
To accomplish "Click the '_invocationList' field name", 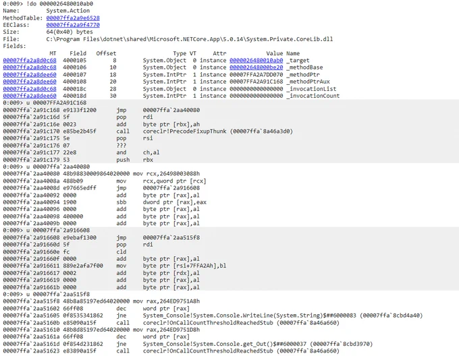I will [311, 89].
